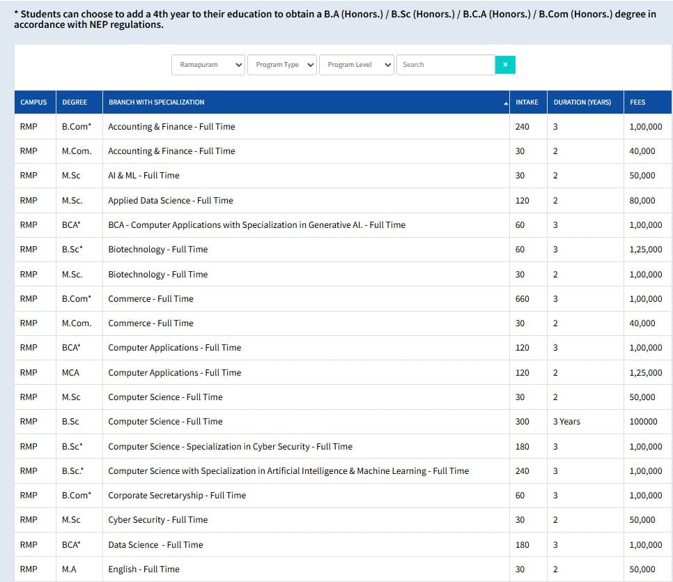673x582 pixels.
Task: Sort by the Fees column header
Action: pyautogui.click(x=637, y=102)
